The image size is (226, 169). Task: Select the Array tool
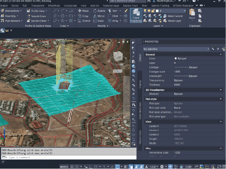click(x=113, y=21)
